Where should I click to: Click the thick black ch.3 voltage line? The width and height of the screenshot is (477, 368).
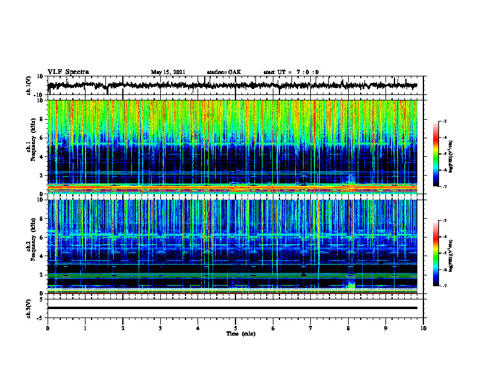(232, 308)
